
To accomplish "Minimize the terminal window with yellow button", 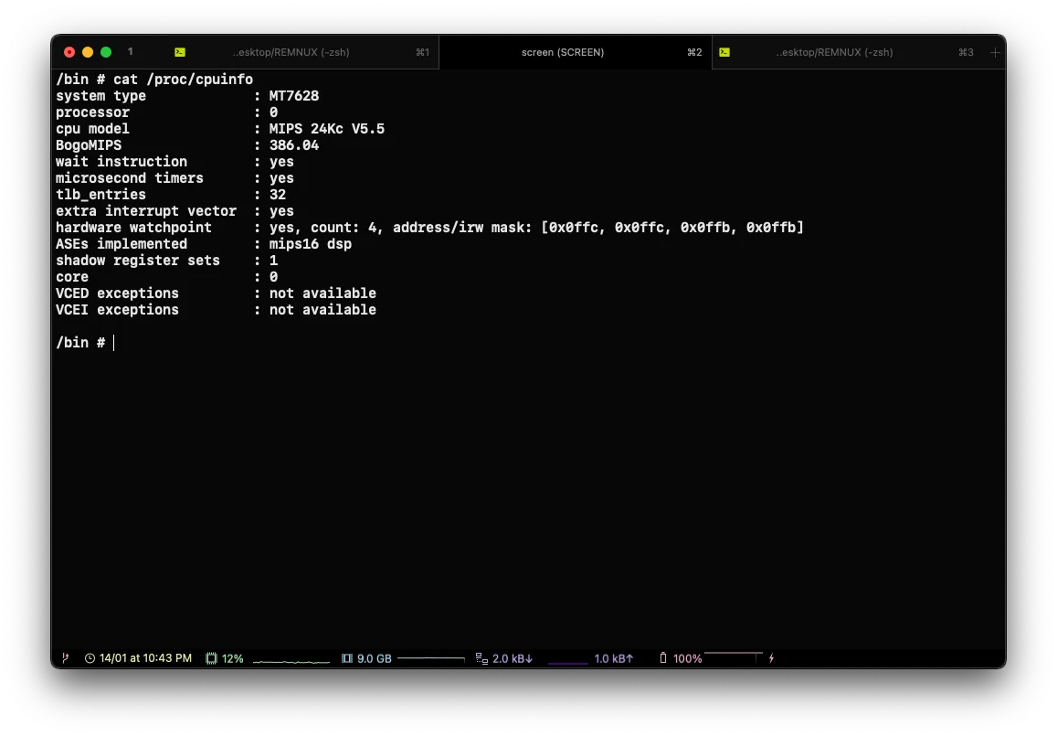I will (x=88, y=52).
